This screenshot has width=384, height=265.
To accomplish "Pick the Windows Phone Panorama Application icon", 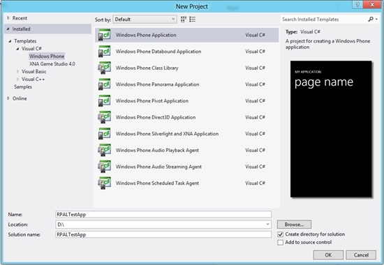I will tap(104, 84).
